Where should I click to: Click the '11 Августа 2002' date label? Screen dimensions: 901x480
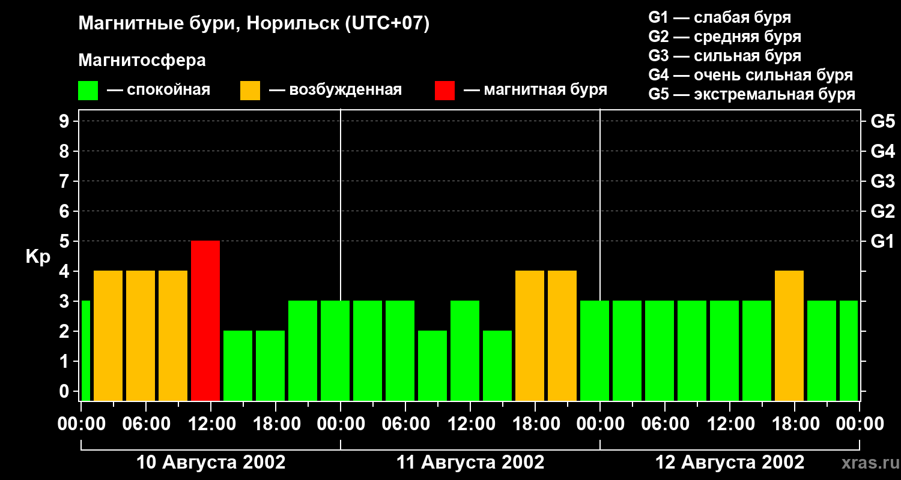coord(470,463)
